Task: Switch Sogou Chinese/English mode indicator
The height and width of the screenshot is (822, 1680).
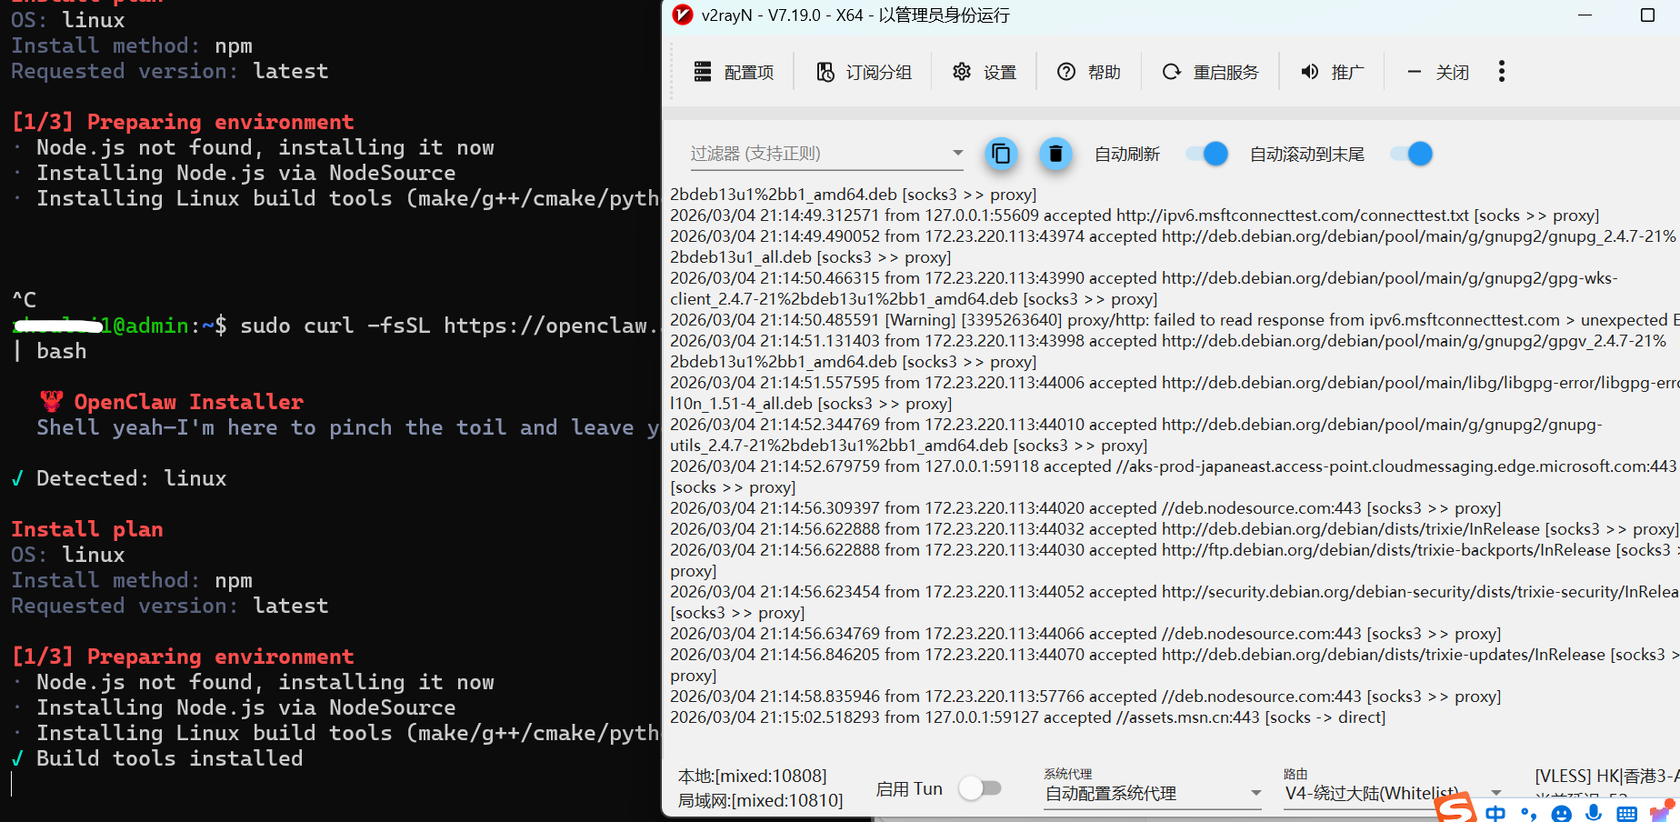Action: (x=1495, y=813)
